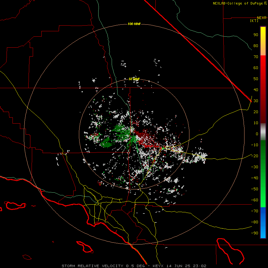Image resolution: width=268 pixels, height=268 pixels.
Task: Click the '14 JUN 25 23:02' timestamp
Action: (186, 266)
